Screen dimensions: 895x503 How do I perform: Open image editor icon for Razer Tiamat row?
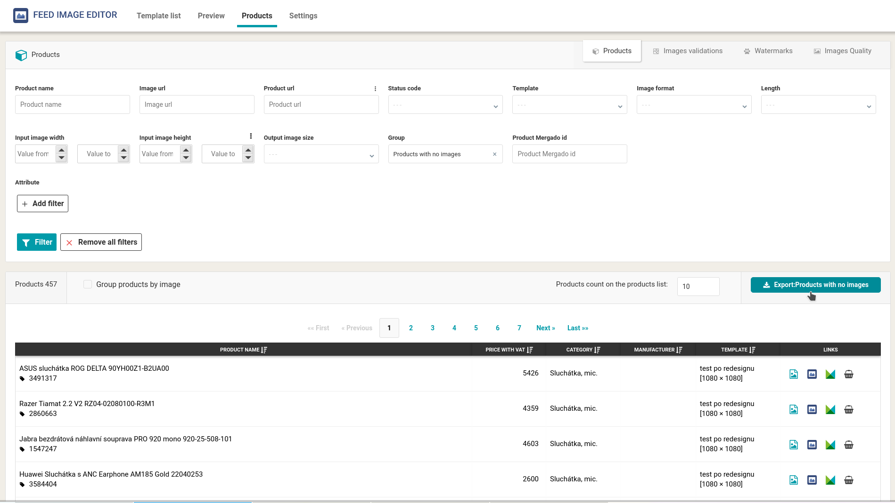click(x=812, y=409)
